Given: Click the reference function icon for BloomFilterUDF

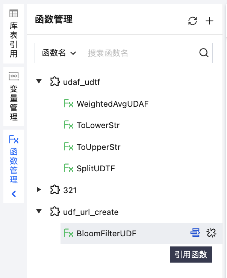Looking at the screenshot, I should [x=195, y=233].
